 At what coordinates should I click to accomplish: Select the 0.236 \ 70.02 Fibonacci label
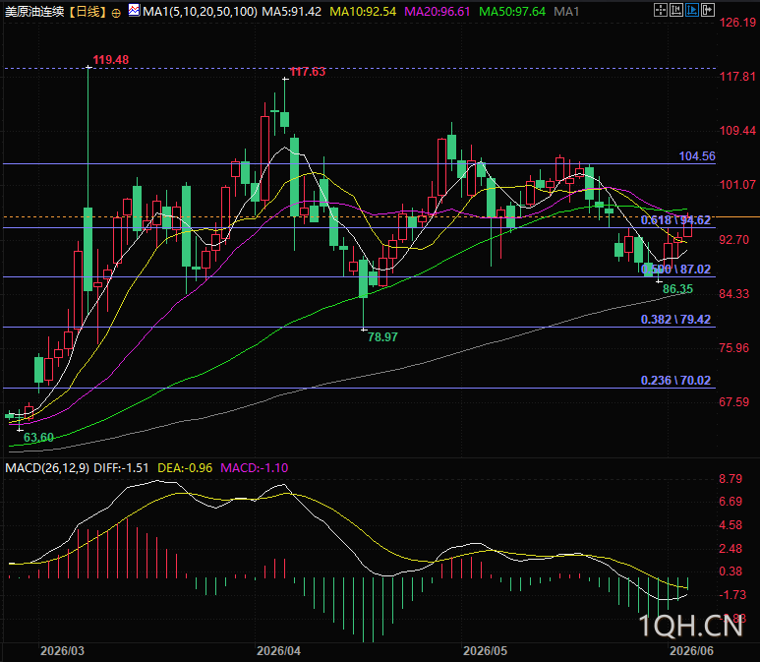coord(675,381)
